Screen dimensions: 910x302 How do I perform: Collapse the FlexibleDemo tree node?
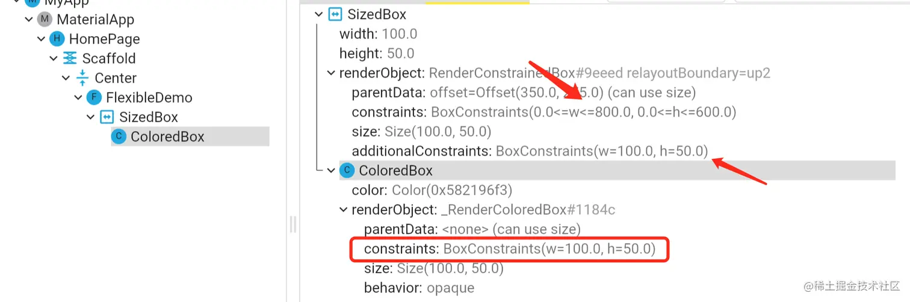click(x=78, y=97)
